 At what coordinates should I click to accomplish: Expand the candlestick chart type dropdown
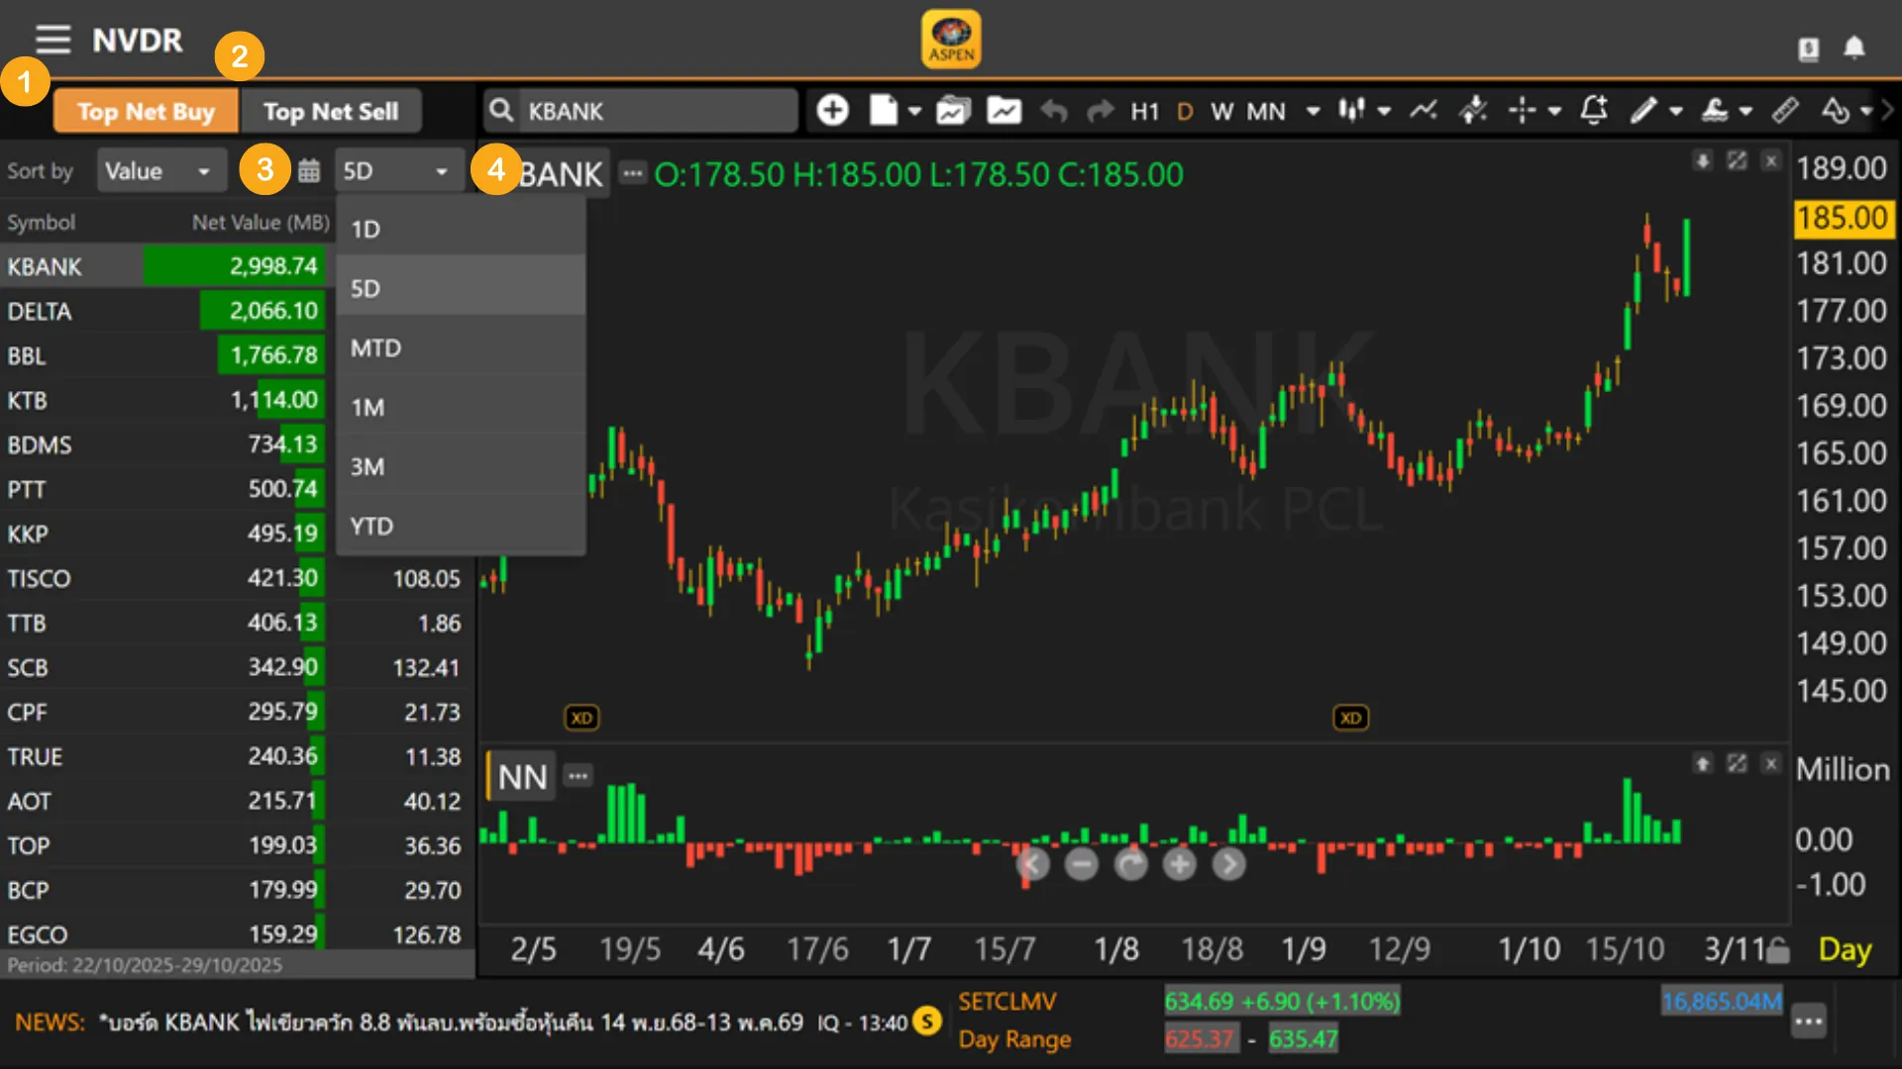click(x=1384, y=111)
